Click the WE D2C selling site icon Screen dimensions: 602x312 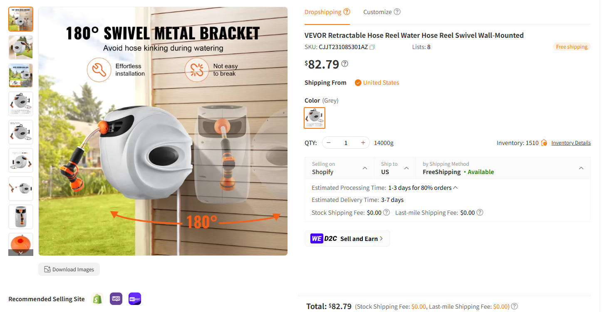click(x=135, y=299)
